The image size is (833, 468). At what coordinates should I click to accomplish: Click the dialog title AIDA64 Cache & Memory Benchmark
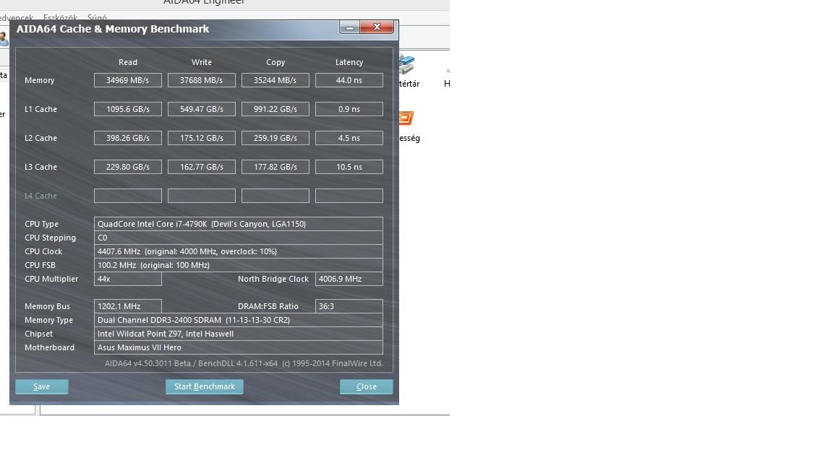tap(113, 29)
